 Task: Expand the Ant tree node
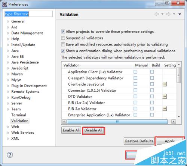pos(8,27)
